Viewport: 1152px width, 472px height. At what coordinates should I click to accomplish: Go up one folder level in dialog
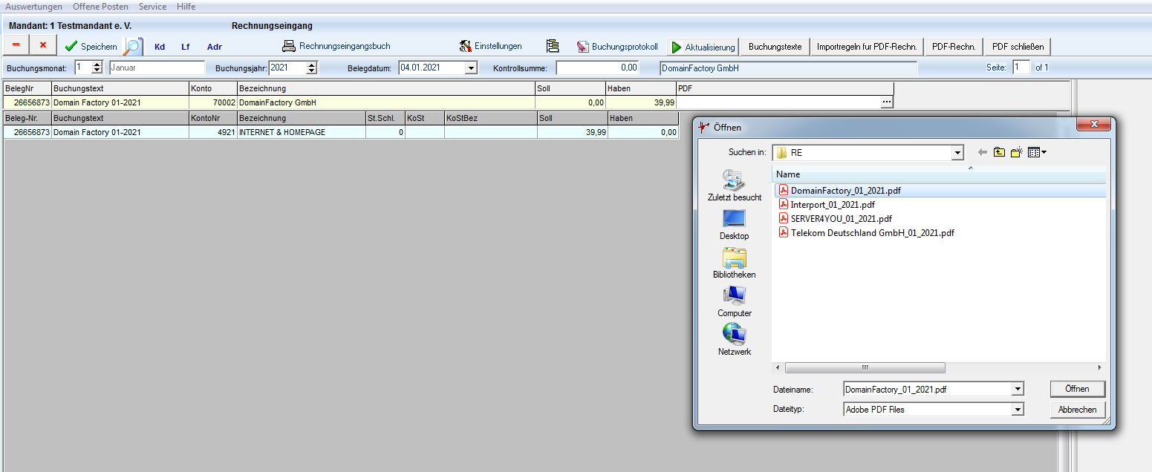coord(1000,152)
